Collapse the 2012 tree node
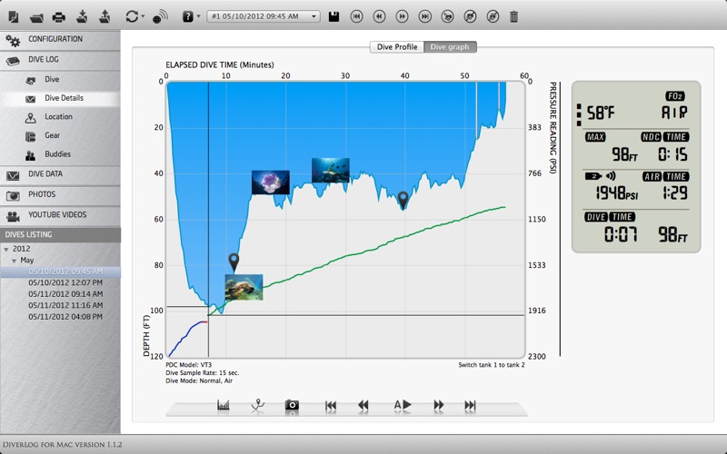The image size is (727, 454). coord(6,249)
